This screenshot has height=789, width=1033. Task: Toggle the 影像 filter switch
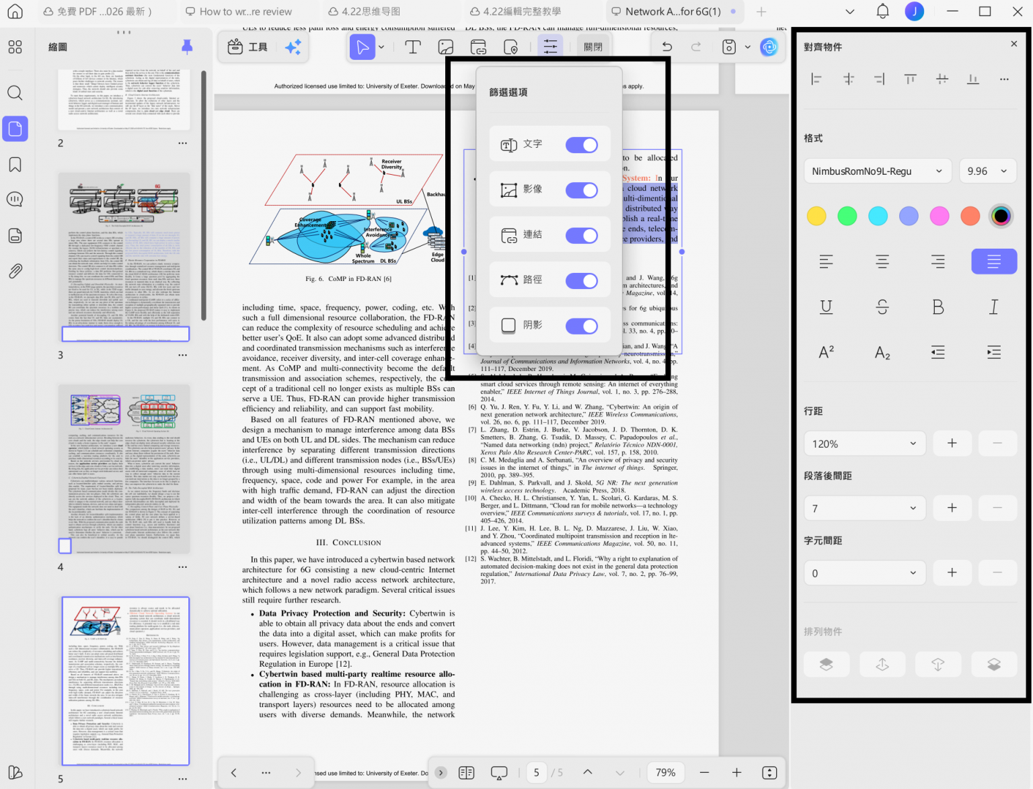pos(582,190)
